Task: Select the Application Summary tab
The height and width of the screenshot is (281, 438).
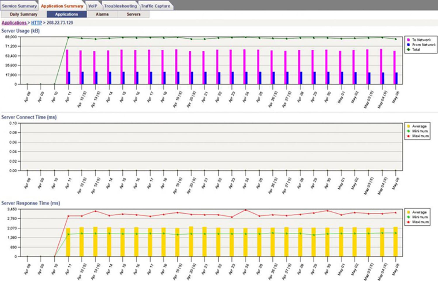Action: [x=62, y=6]
